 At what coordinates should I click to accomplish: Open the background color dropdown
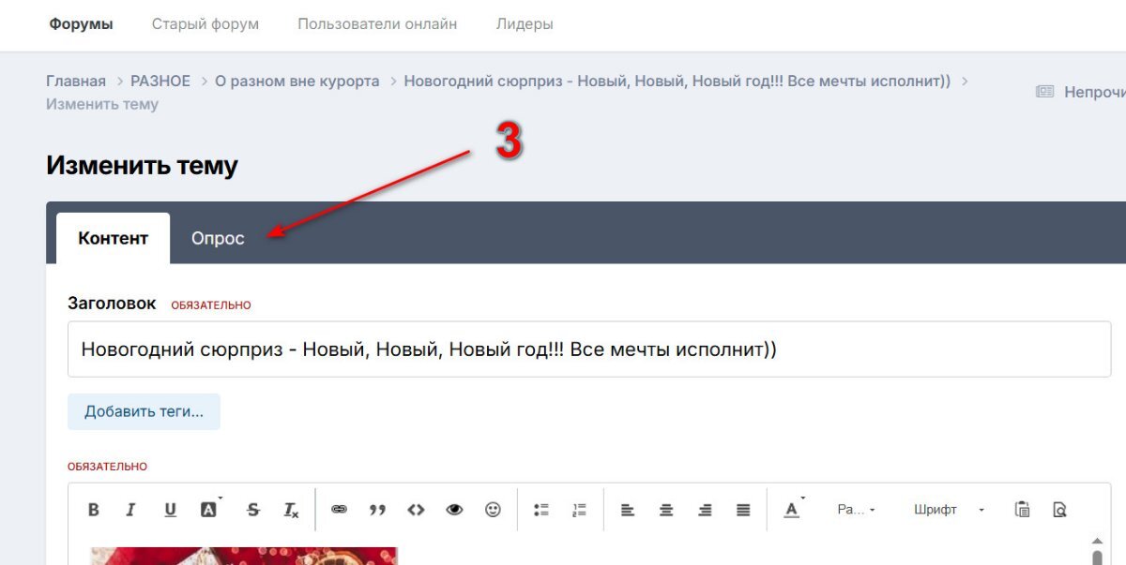coord(209,510)
